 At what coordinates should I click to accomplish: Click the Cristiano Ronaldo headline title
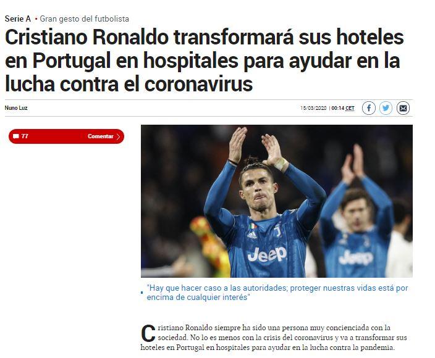point(204,60)
